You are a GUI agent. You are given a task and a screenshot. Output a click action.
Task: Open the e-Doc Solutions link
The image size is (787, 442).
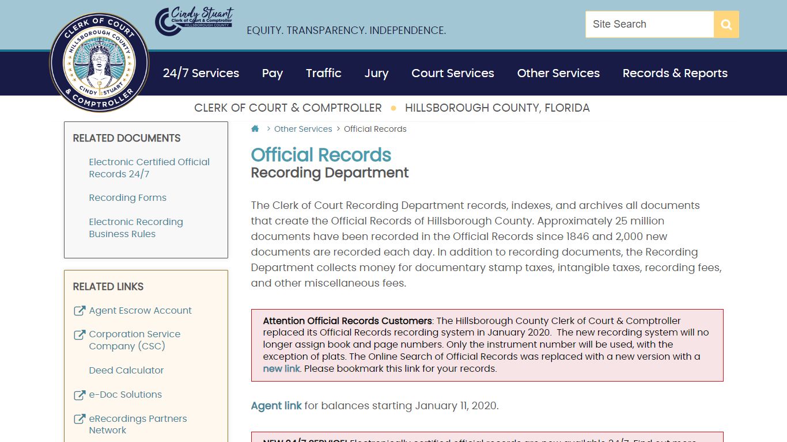pyautogui.click(x=126, y=394)
